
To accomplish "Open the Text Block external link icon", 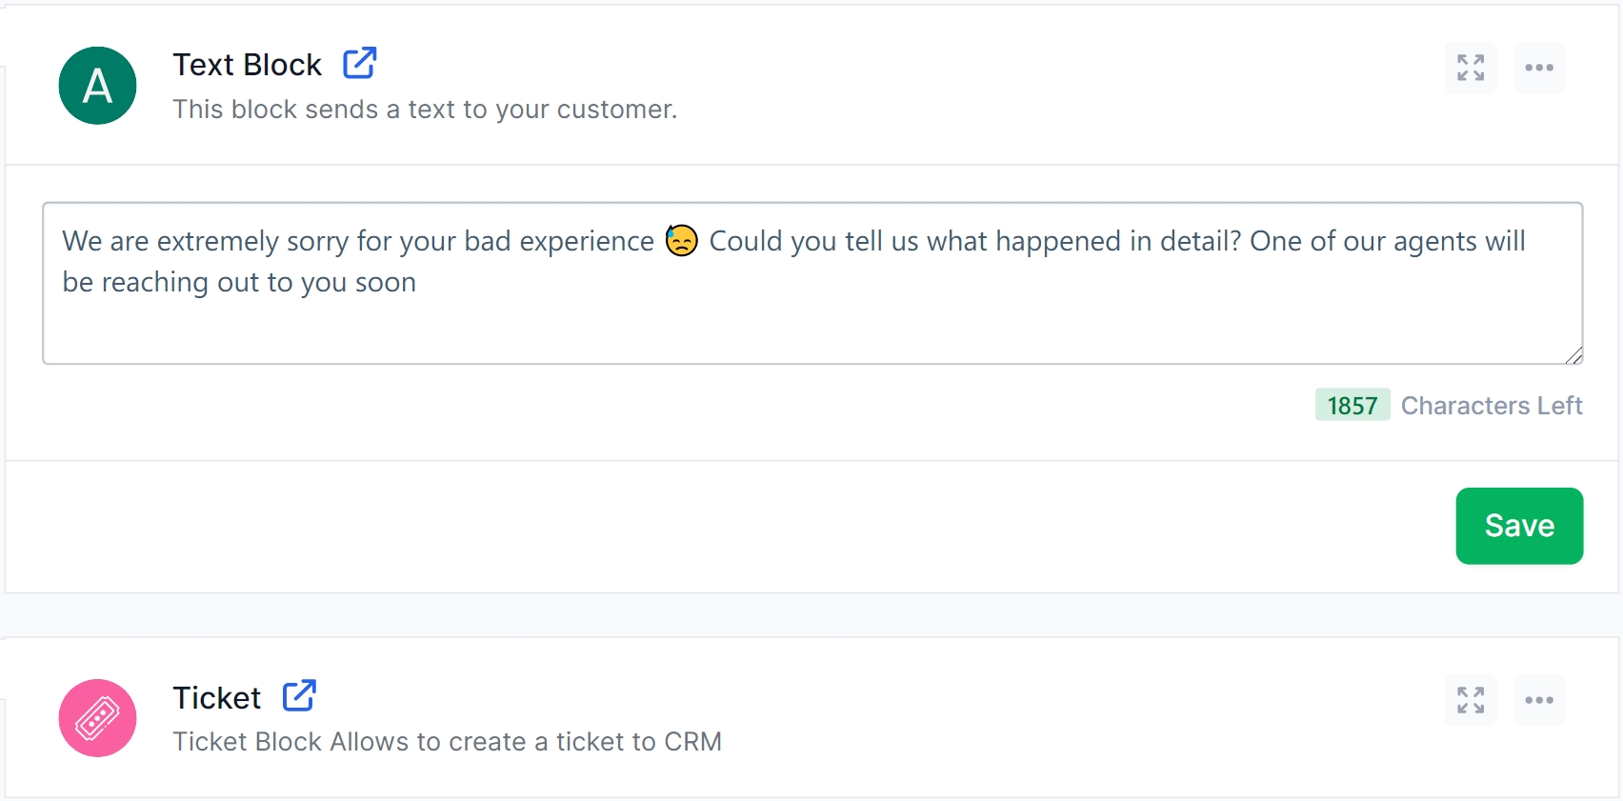I will 360,64.
